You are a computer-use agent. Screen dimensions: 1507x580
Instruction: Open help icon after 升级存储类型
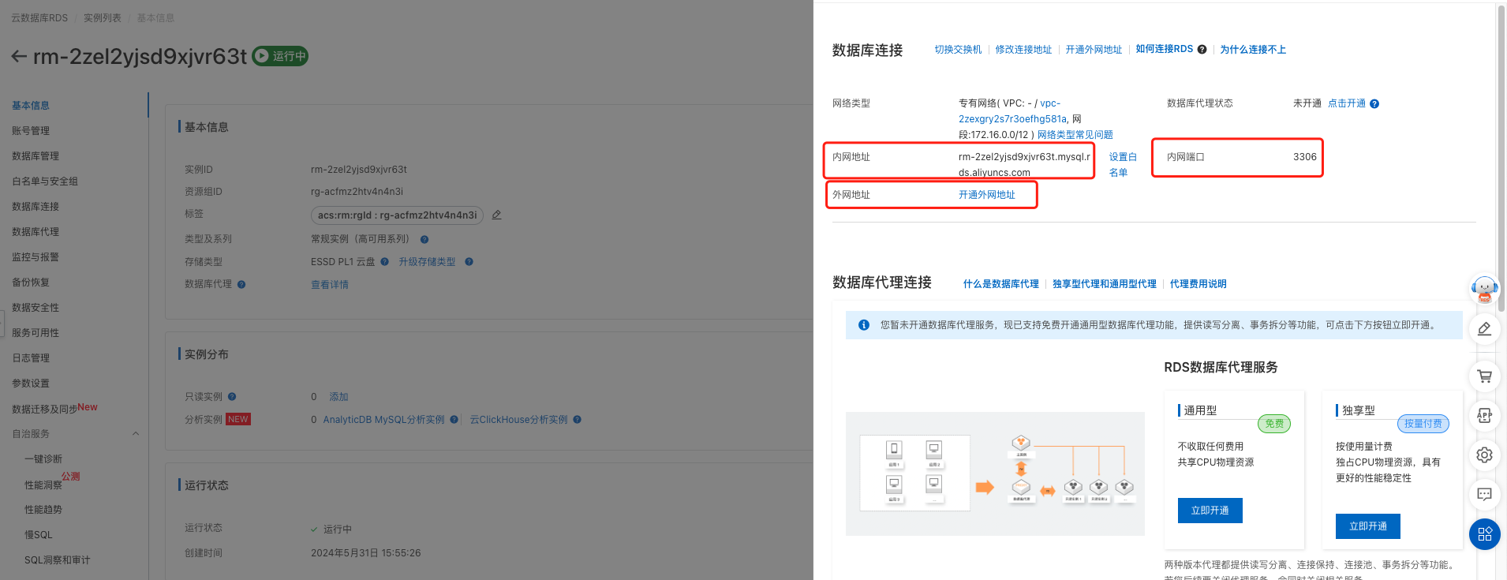469,262
